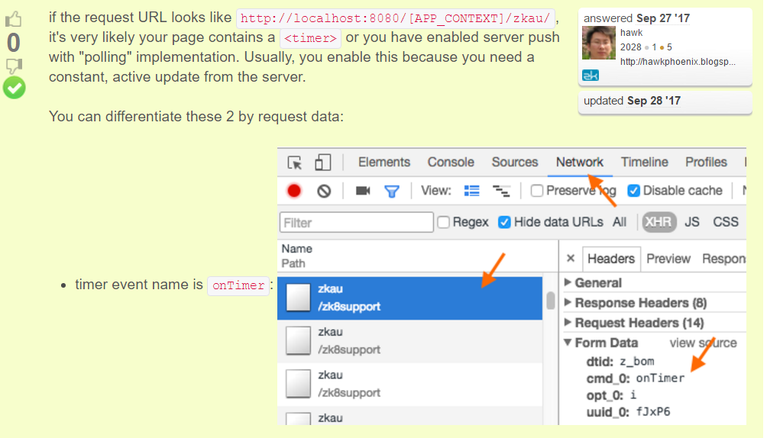Select the second zkau /zk8support request
This screenshot has width=767, height=438.
click(410, 341)
